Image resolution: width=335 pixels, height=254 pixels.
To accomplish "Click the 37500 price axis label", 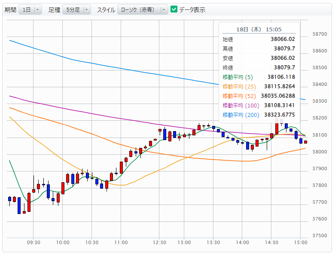I will click(320, 236).
